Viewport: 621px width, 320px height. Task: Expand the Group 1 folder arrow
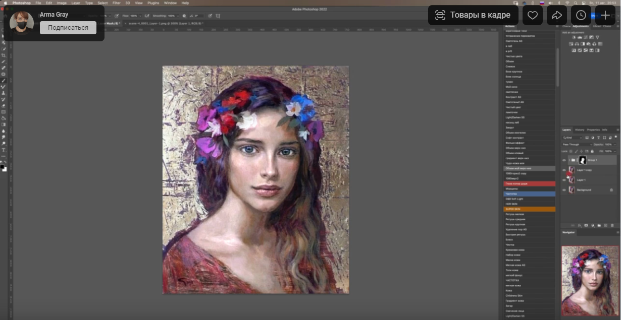point(569,160)
